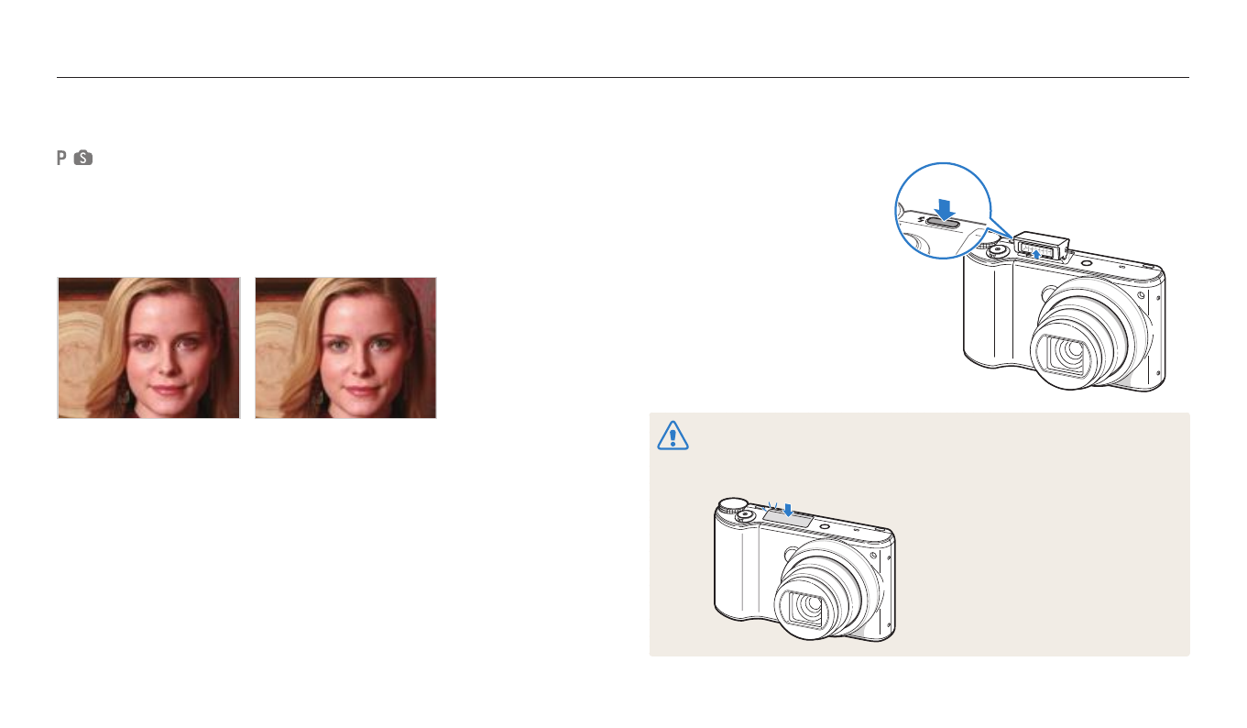Select the left portrait sample photo
This screenshot has height=728, width=1247.
pyautogui.click(x=148, y=348)
